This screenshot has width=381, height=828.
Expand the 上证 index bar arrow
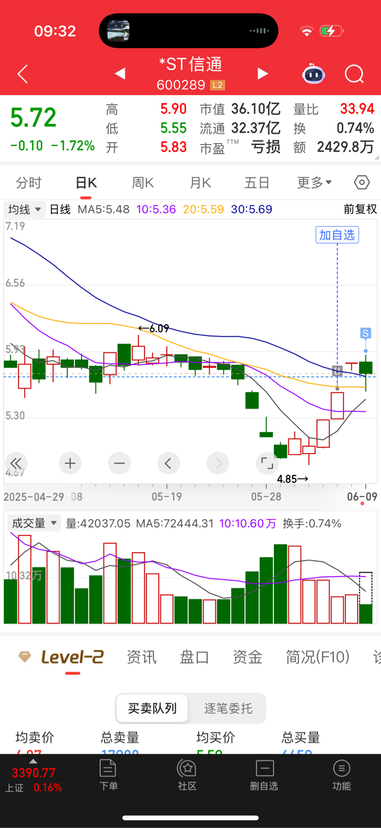(33, 761)
